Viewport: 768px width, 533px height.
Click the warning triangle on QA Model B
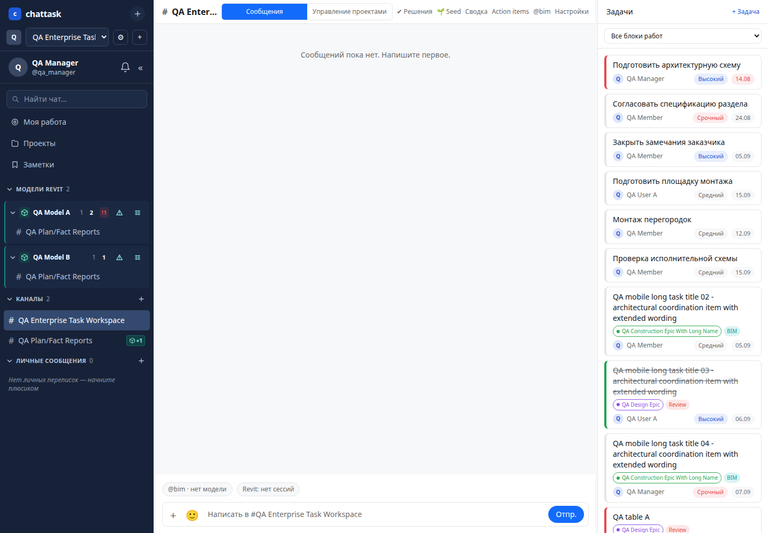[119, 257]
